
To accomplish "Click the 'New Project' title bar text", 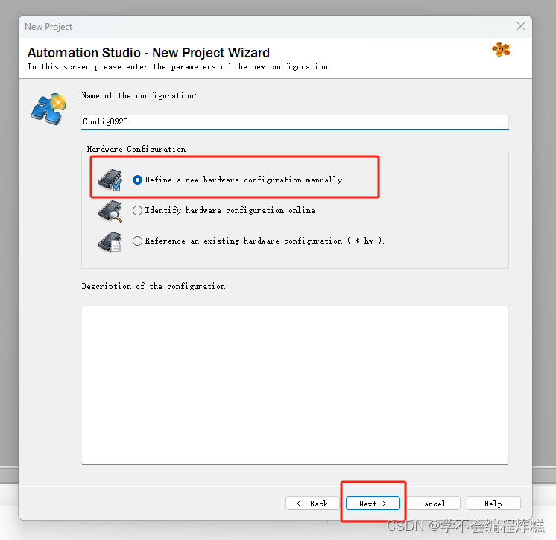I will point(48,27).
